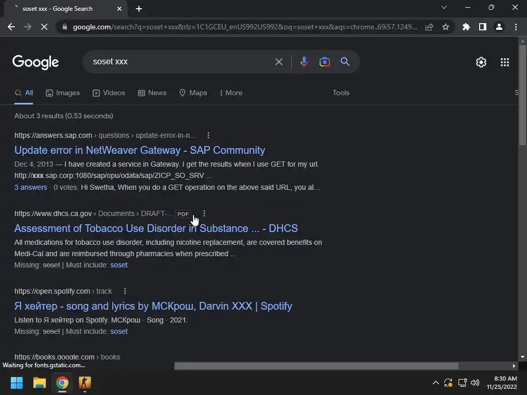Open the Chrome profile icon
527x395 pixels.
[x=499, y=27]
